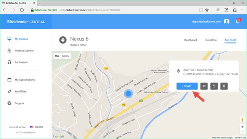
Task: Click the Bitdefender Central logo
Action: click(26, 22)
